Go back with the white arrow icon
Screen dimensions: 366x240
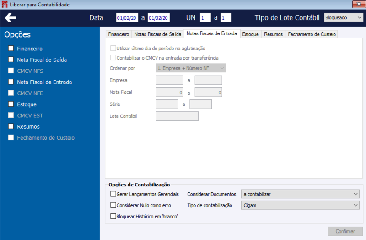[x=11, y=18]
